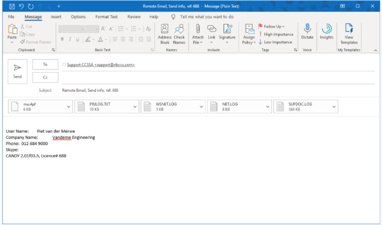Increase font size with Grow Font
Image resolution: width=382 pixels, height=225 pixels.
[x=103, y=29]
